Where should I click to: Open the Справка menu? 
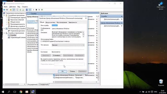(25, 7)
